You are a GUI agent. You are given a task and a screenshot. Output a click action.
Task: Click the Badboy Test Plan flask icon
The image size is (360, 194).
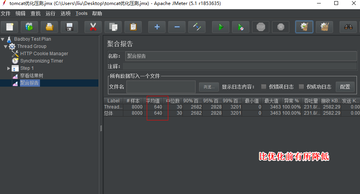9,39
